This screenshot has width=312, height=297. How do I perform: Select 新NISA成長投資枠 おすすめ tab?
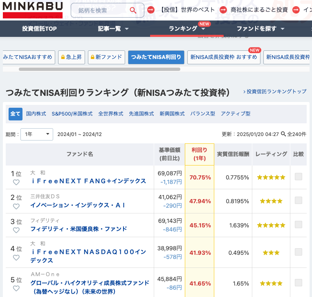224,57
